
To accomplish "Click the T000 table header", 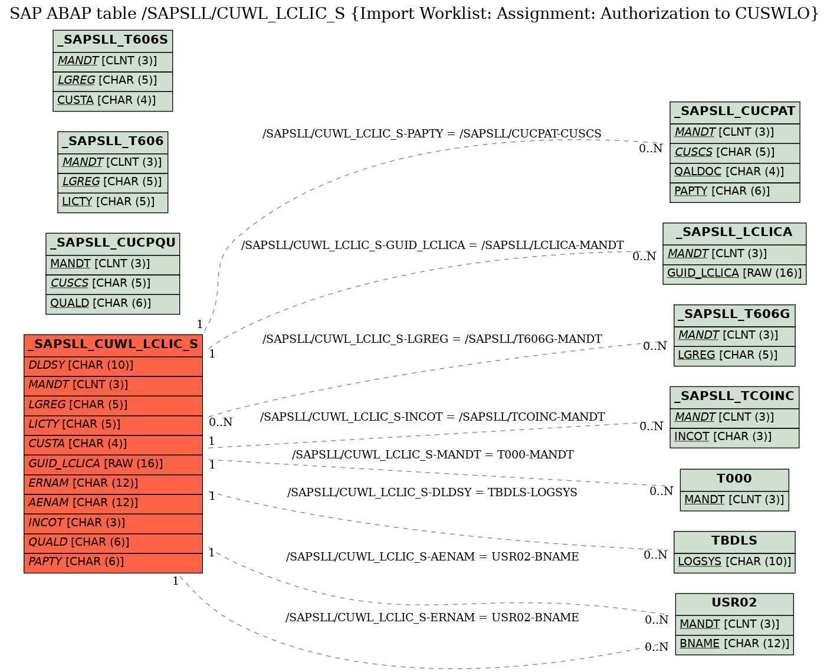I will click(x=734, y=480).
